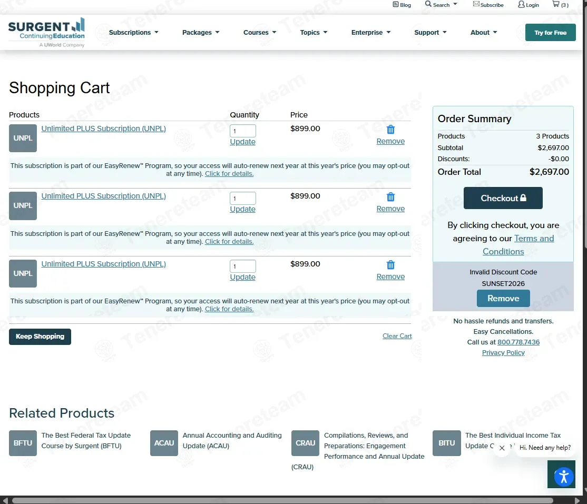Click Keep Shopping button

(x=40, y=337)
